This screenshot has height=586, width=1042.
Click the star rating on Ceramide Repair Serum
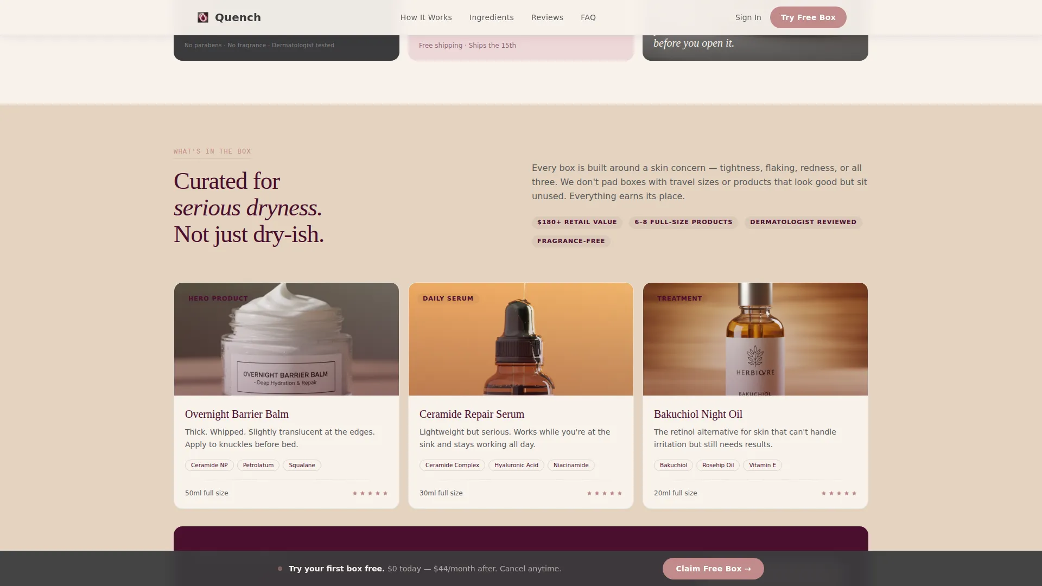point(605,493)
